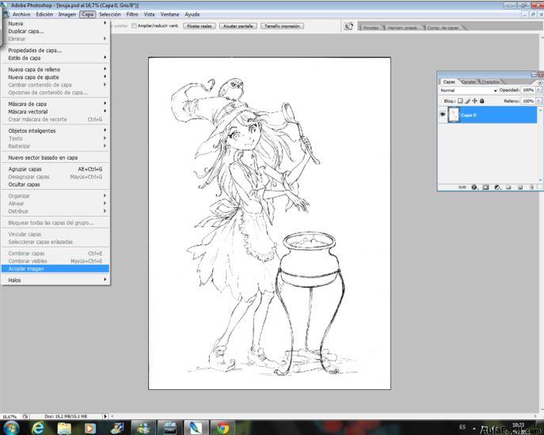Click new adjustment layer icon

tap(497, 187)
